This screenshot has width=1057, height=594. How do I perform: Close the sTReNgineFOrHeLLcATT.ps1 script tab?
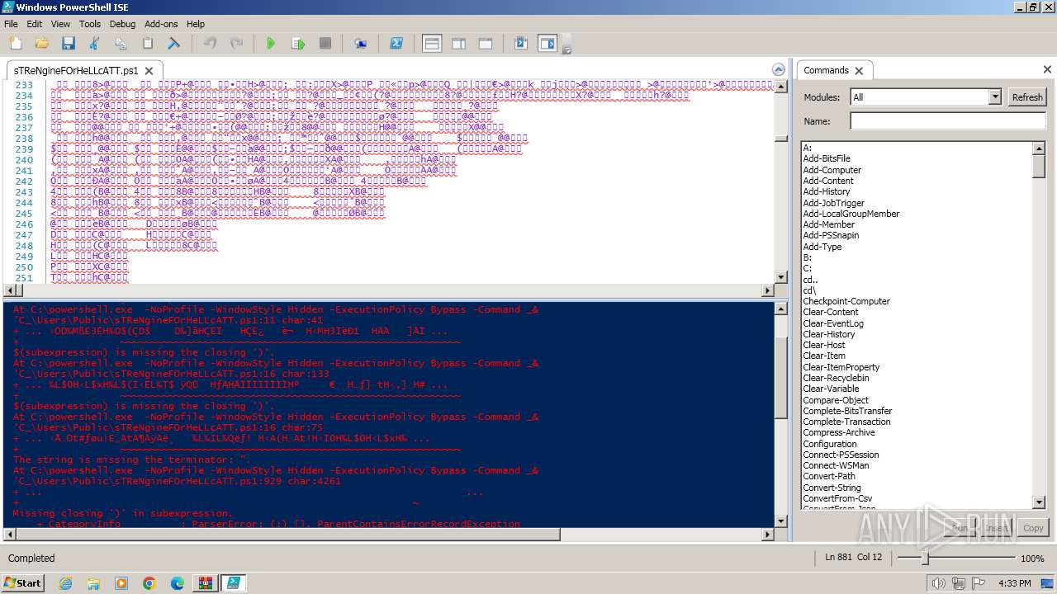(x=149, y=71)
